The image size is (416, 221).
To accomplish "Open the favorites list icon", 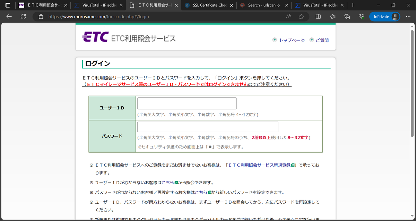I will pos(333,17).
